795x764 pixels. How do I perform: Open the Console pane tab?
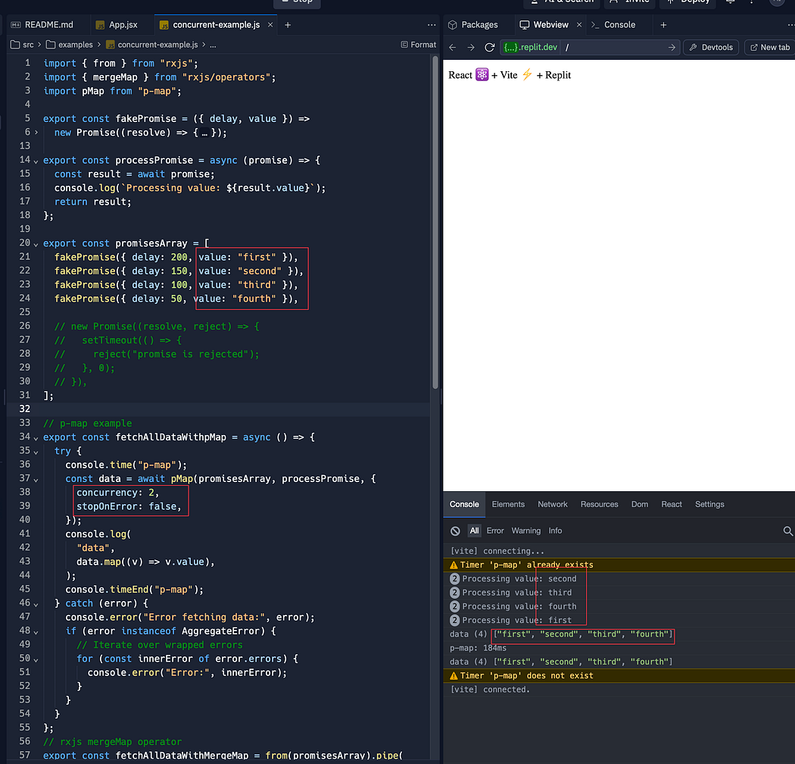pyautogui.click(x=613, y=25)
